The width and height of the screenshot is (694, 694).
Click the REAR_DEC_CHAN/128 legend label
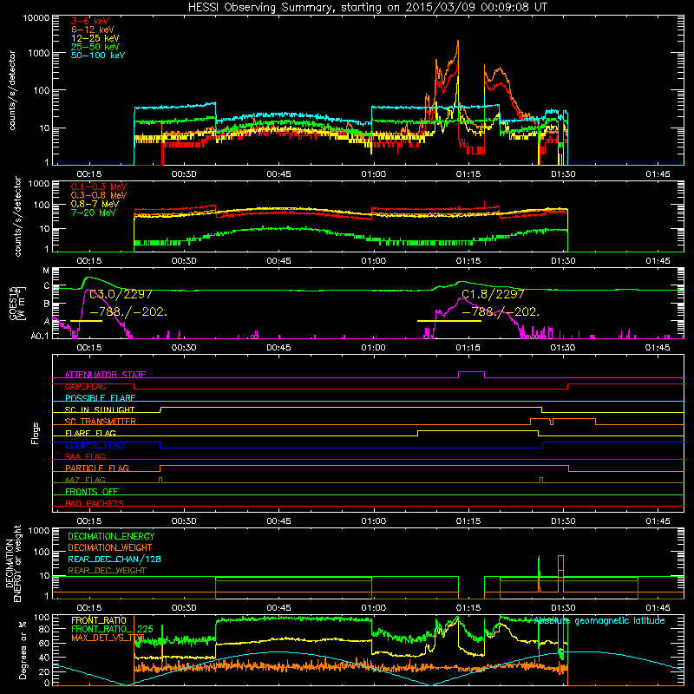[115, 559]
